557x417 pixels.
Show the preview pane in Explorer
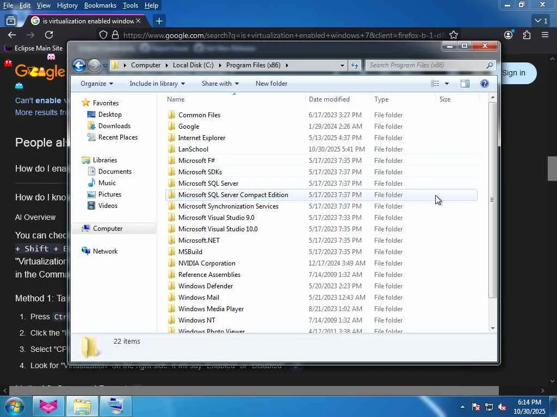click(465, 84)
